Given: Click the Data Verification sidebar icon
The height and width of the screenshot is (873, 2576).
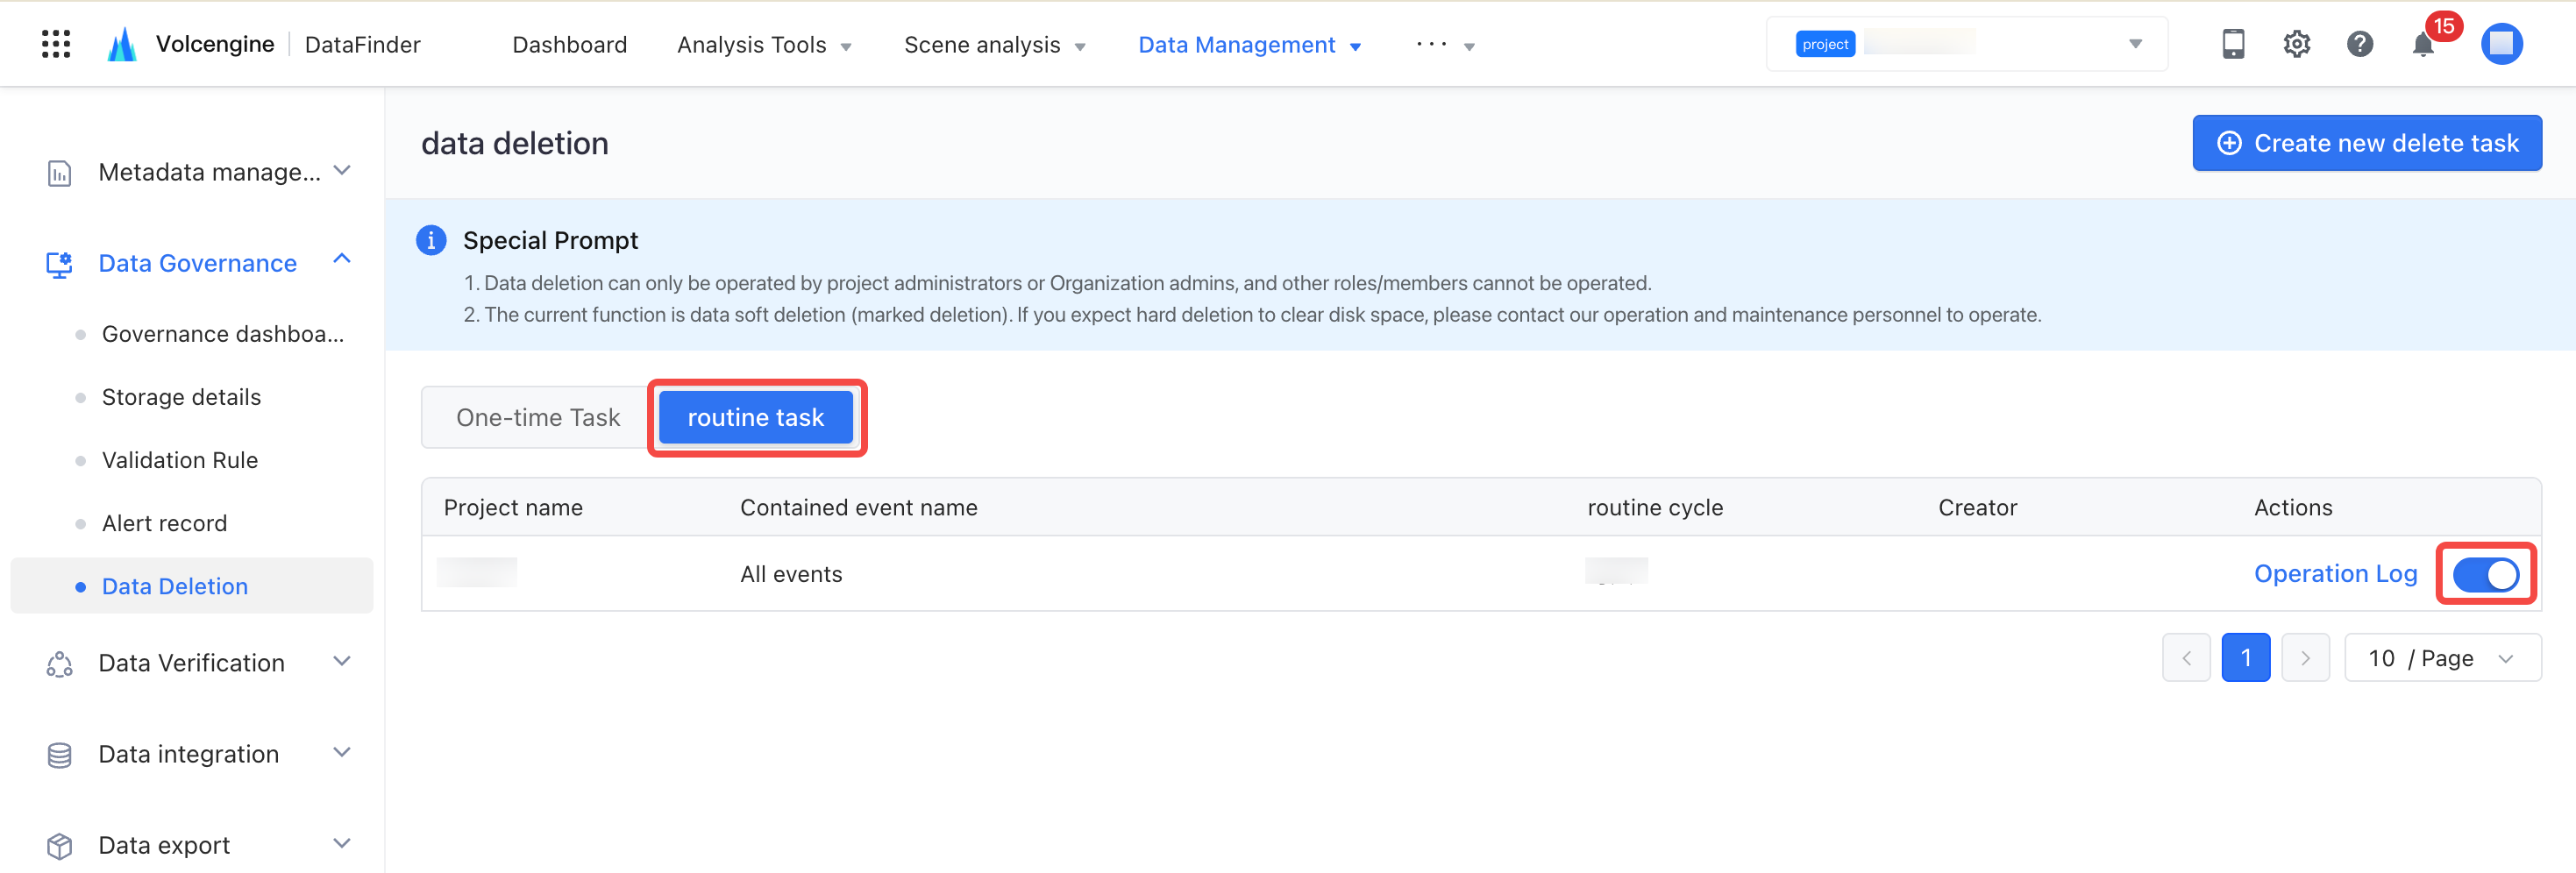Looking at the screenshot, I should pos(60,664).
